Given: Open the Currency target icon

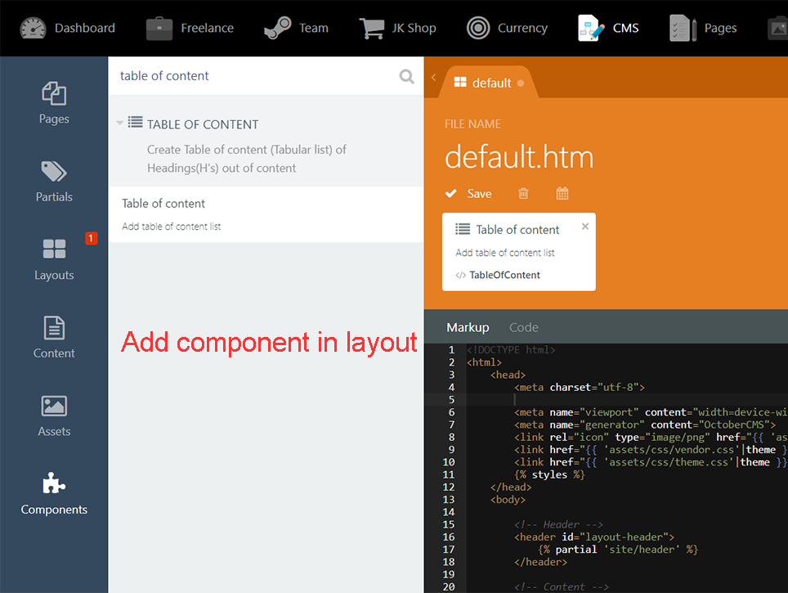Looking at the screenshot, I should point(478,28).
